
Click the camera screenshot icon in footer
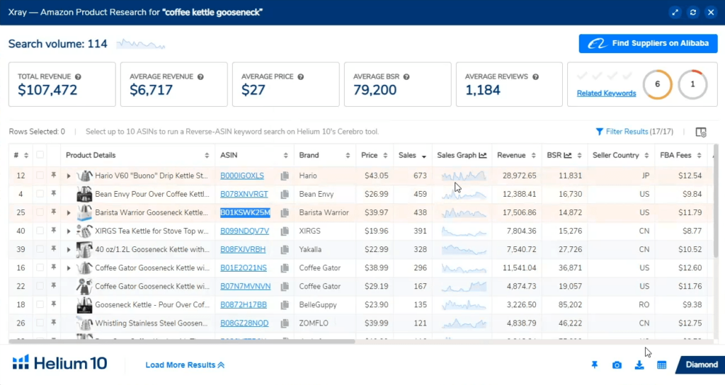coord(617,365)
